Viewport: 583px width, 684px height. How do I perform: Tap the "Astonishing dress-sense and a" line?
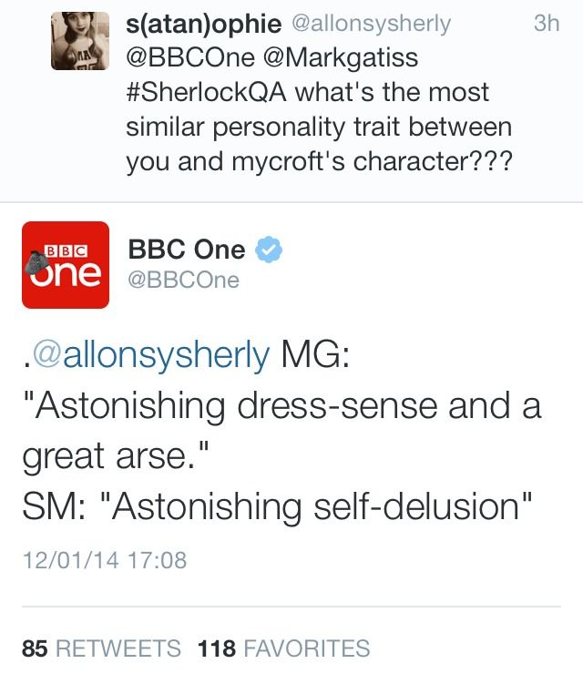tap(281, 404)
